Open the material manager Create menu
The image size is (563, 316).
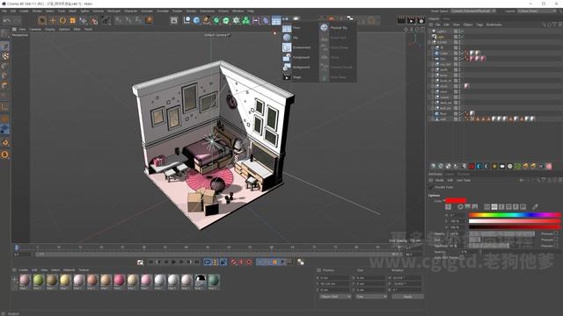coord(24,270)
